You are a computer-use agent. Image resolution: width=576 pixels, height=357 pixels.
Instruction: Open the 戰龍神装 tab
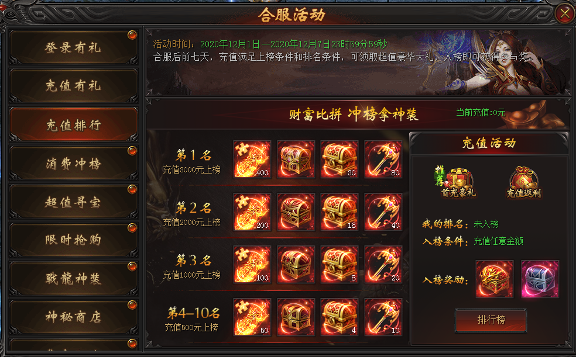click(74, 279)
